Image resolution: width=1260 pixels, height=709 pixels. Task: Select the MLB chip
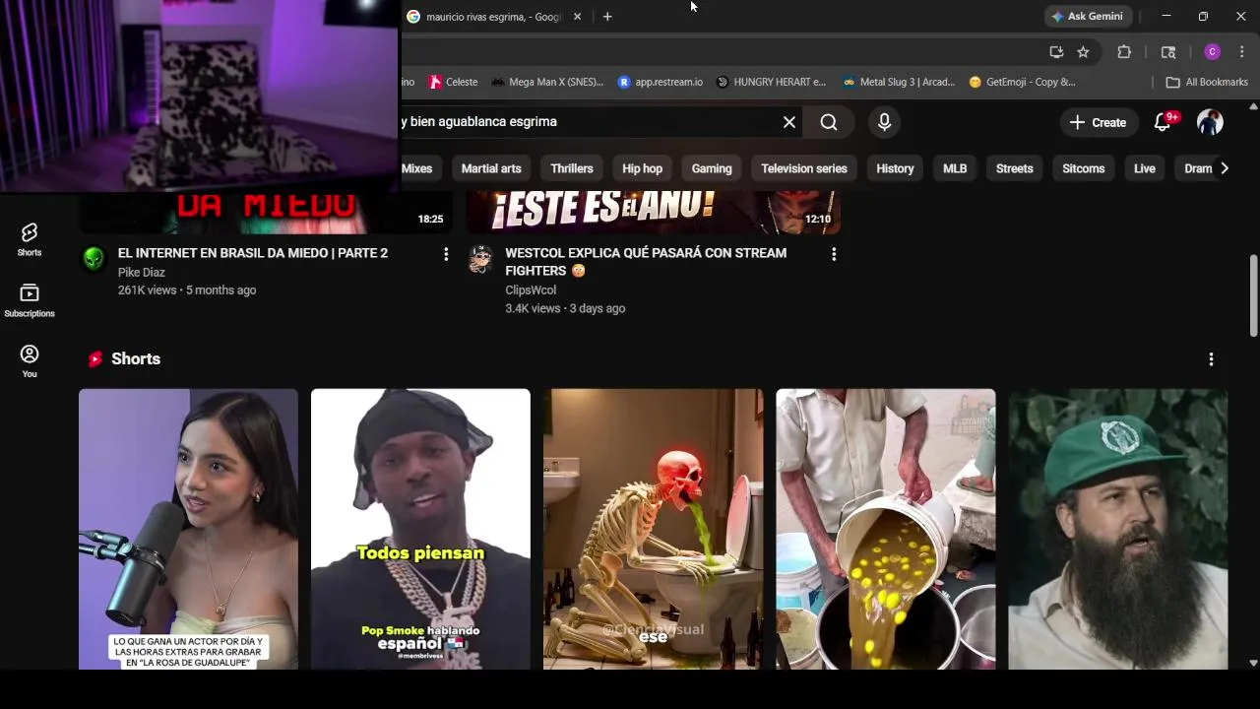click(x=955, y=168)
